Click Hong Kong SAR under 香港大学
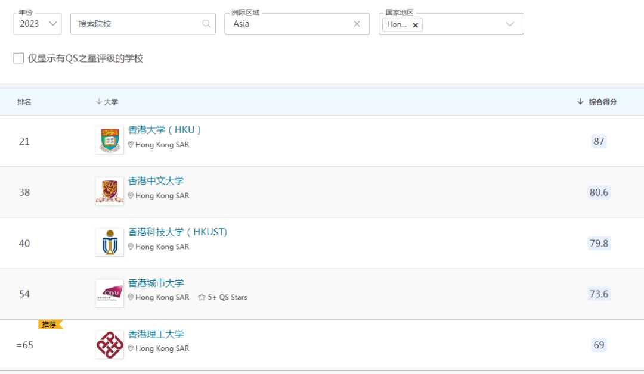This screenshot has height=374, width=644. [x=162, y=144]
